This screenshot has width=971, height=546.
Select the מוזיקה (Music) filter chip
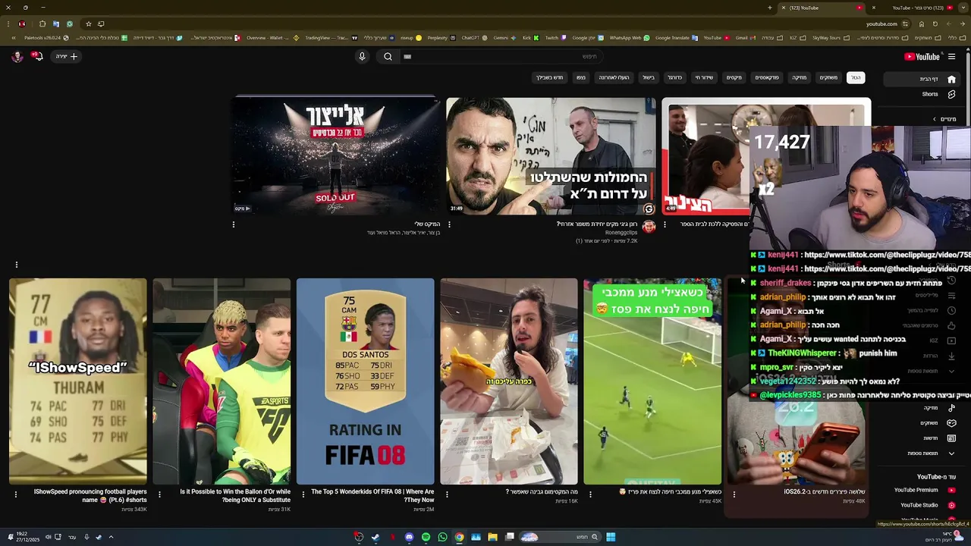point(800,77)
